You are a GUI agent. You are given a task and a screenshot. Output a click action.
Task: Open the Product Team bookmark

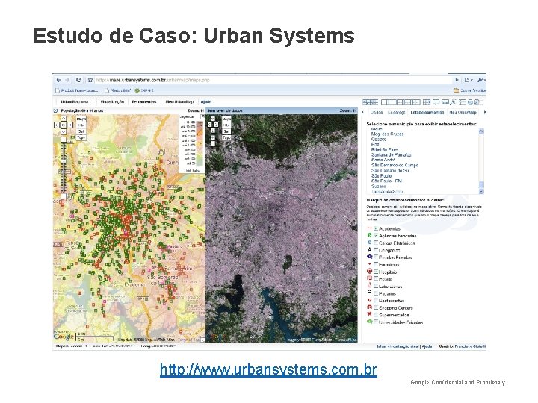pyautogui.click(x=78, y=90)
